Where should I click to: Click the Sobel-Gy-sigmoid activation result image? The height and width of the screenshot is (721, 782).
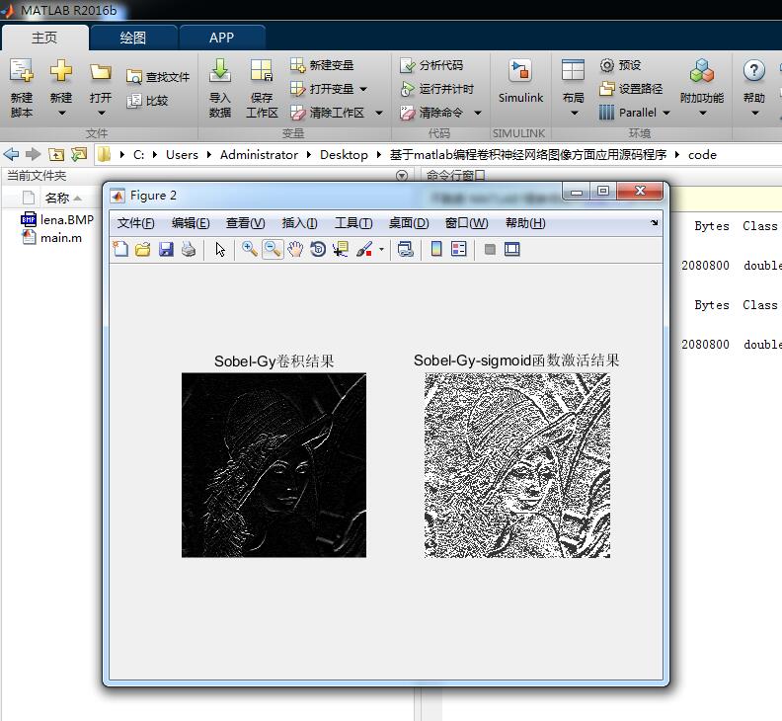pos(517,465)
